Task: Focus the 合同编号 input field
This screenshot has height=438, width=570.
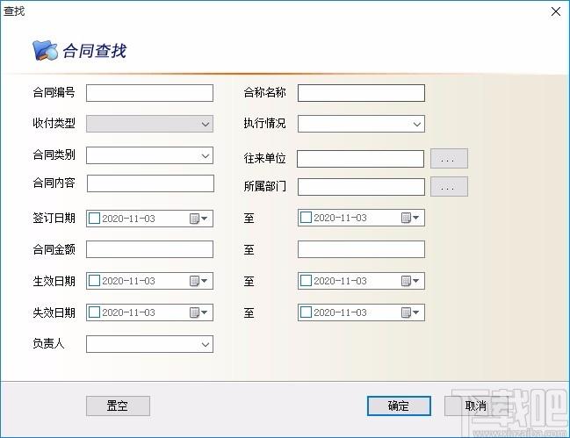Action: point(149,93)
